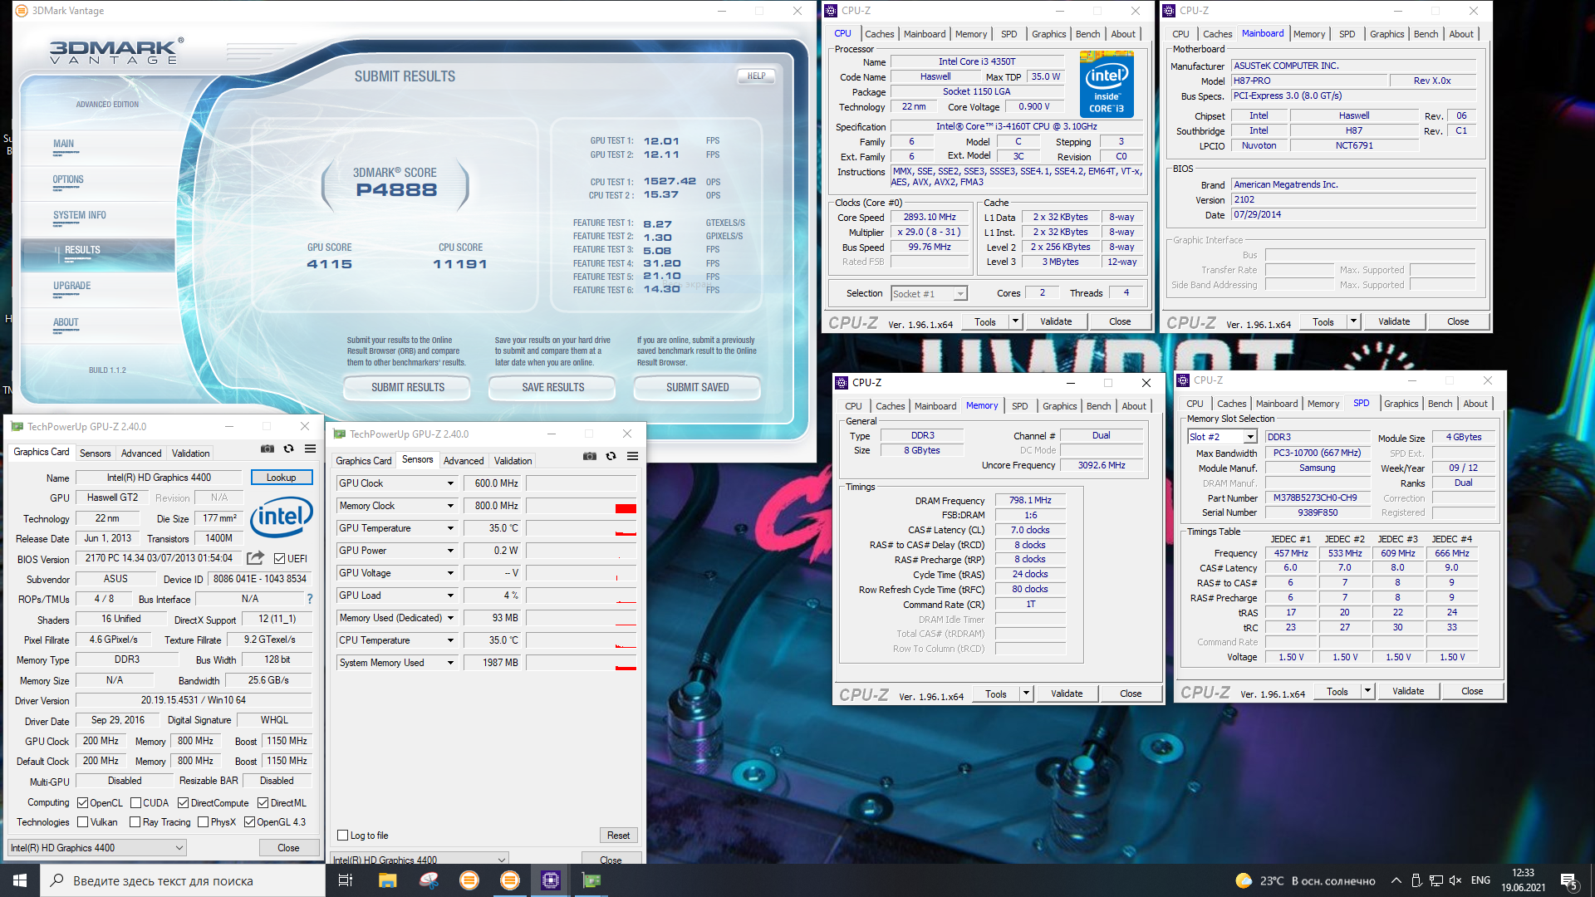Open the Windows Start menu
The width and height of the screenshot is (1595, 897).
point(19,880)
